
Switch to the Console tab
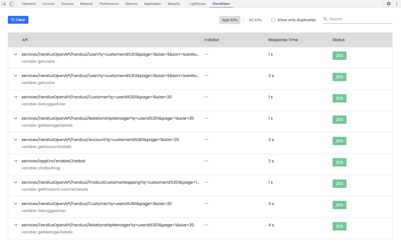pos(48,4)
